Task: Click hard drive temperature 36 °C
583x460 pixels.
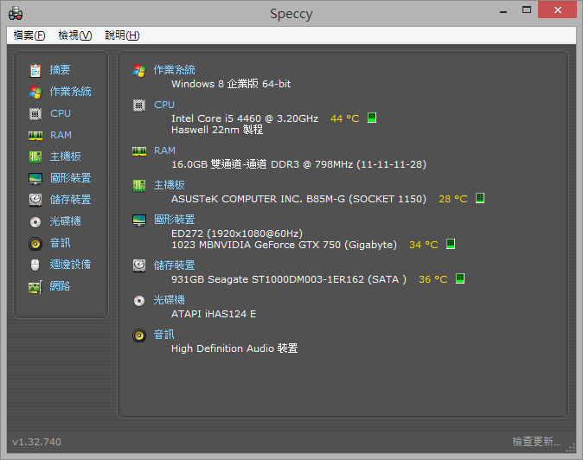Action: (433, 279)
